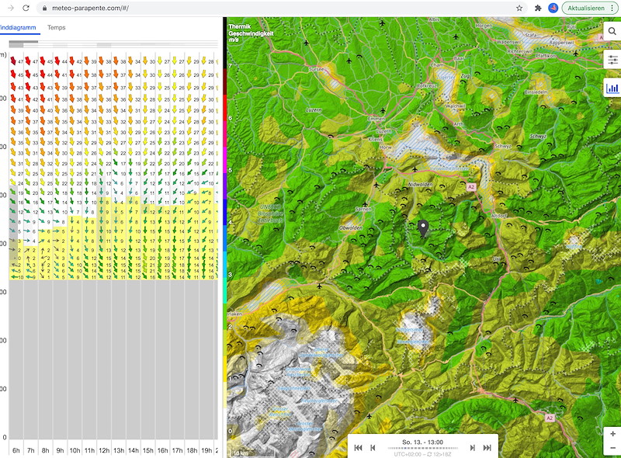
Task: Open the Chrome profile avatar
Action: tap(553, 8)
